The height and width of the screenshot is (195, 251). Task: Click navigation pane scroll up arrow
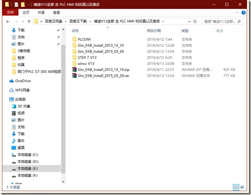point(63,30)
